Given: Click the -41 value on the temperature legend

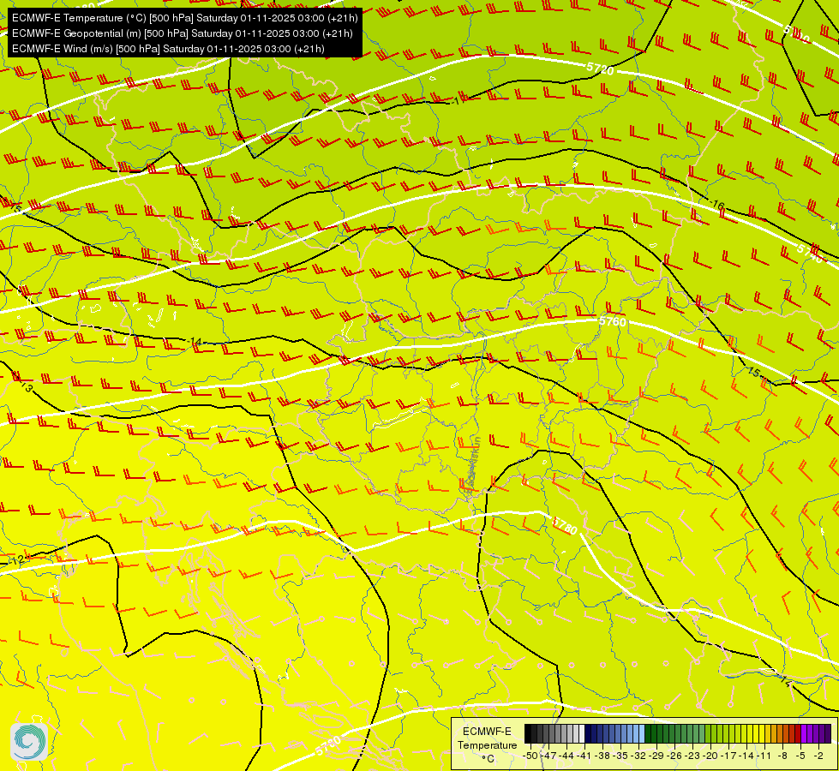Looking at the screenshot, I should pyautogui.click(x=584, y=756).
